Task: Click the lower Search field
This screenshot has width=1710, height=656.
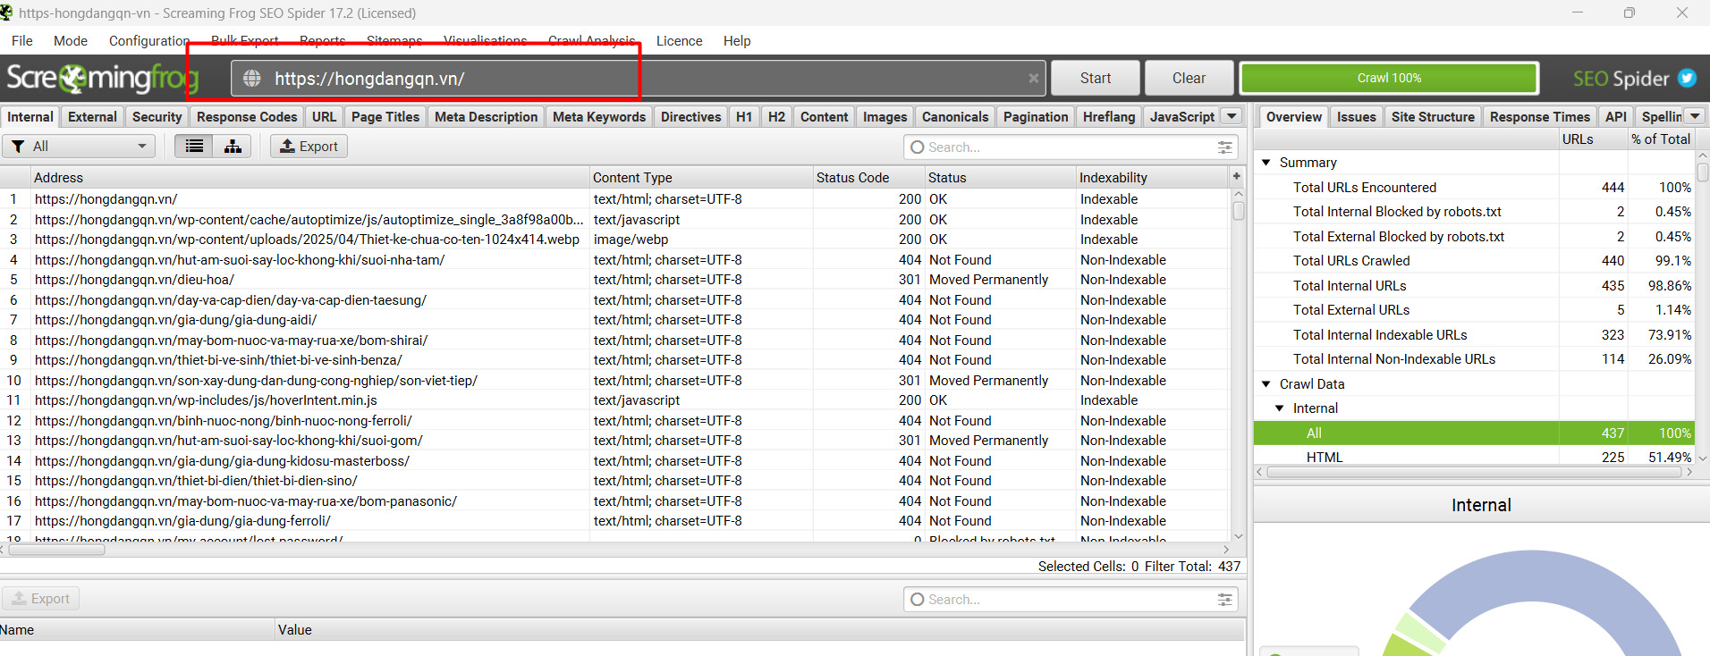Action: [1071, 600]
